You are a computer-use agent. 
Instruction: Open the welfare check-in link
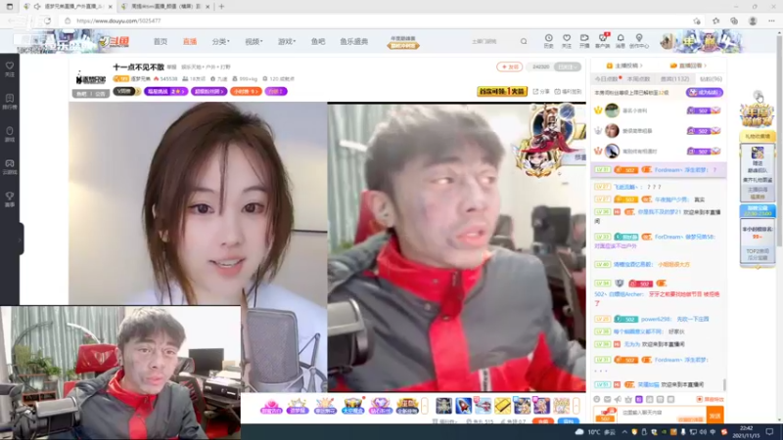click(x=568, y=92)
